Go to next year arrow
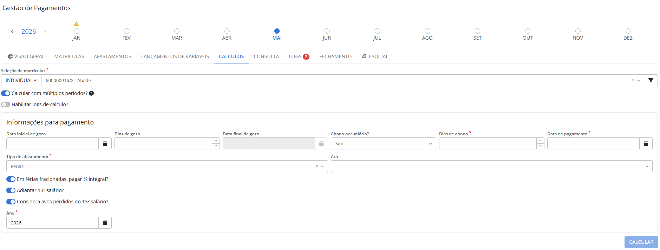660x250 pixels. 45,32
